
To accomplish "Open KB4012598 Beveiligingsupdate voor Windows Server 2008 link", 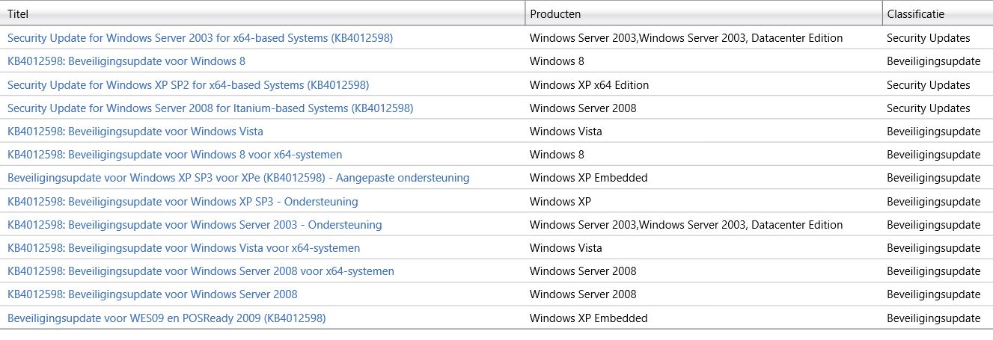I will pyautogui.click(x=153, y=294).
